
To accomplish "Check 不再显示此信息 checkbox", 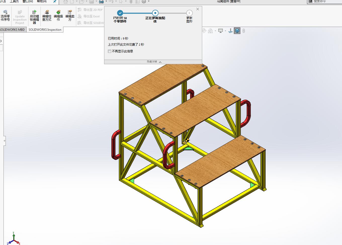I will 110,51.
